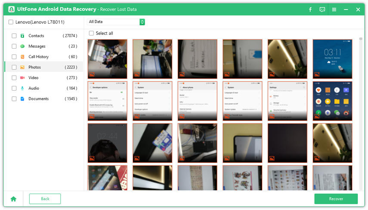Select the black box with cables thumbnail
368x210 pixels.
[198, 143]
